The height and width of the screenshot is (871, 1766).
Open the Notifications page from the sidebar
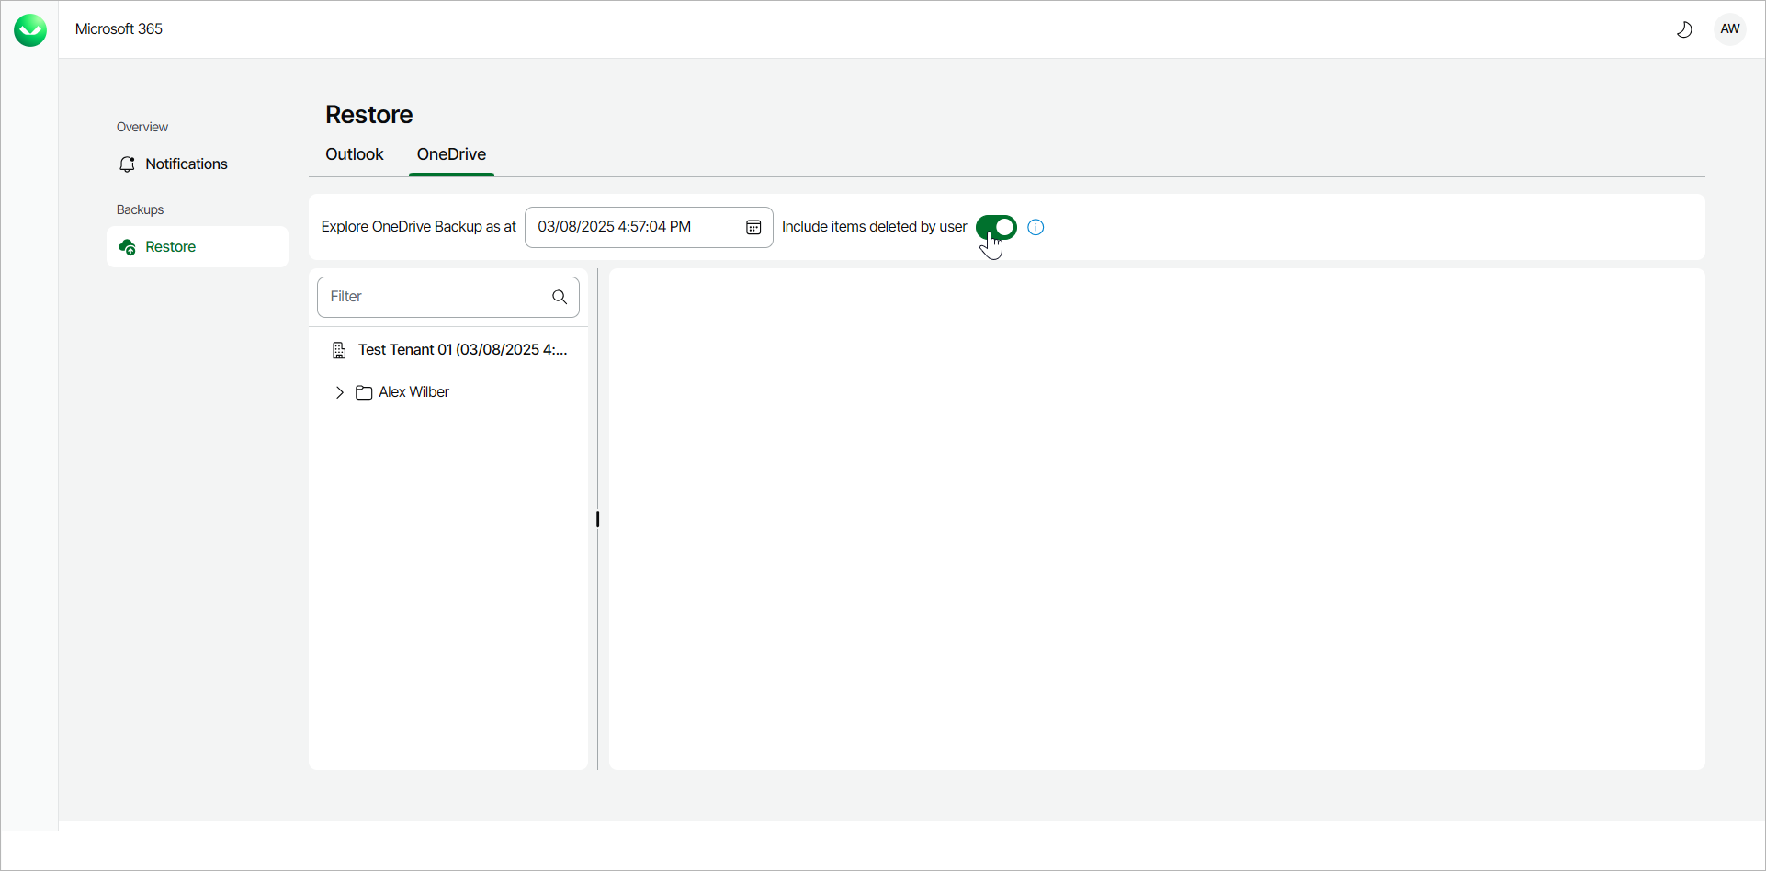tap(187, 164)
